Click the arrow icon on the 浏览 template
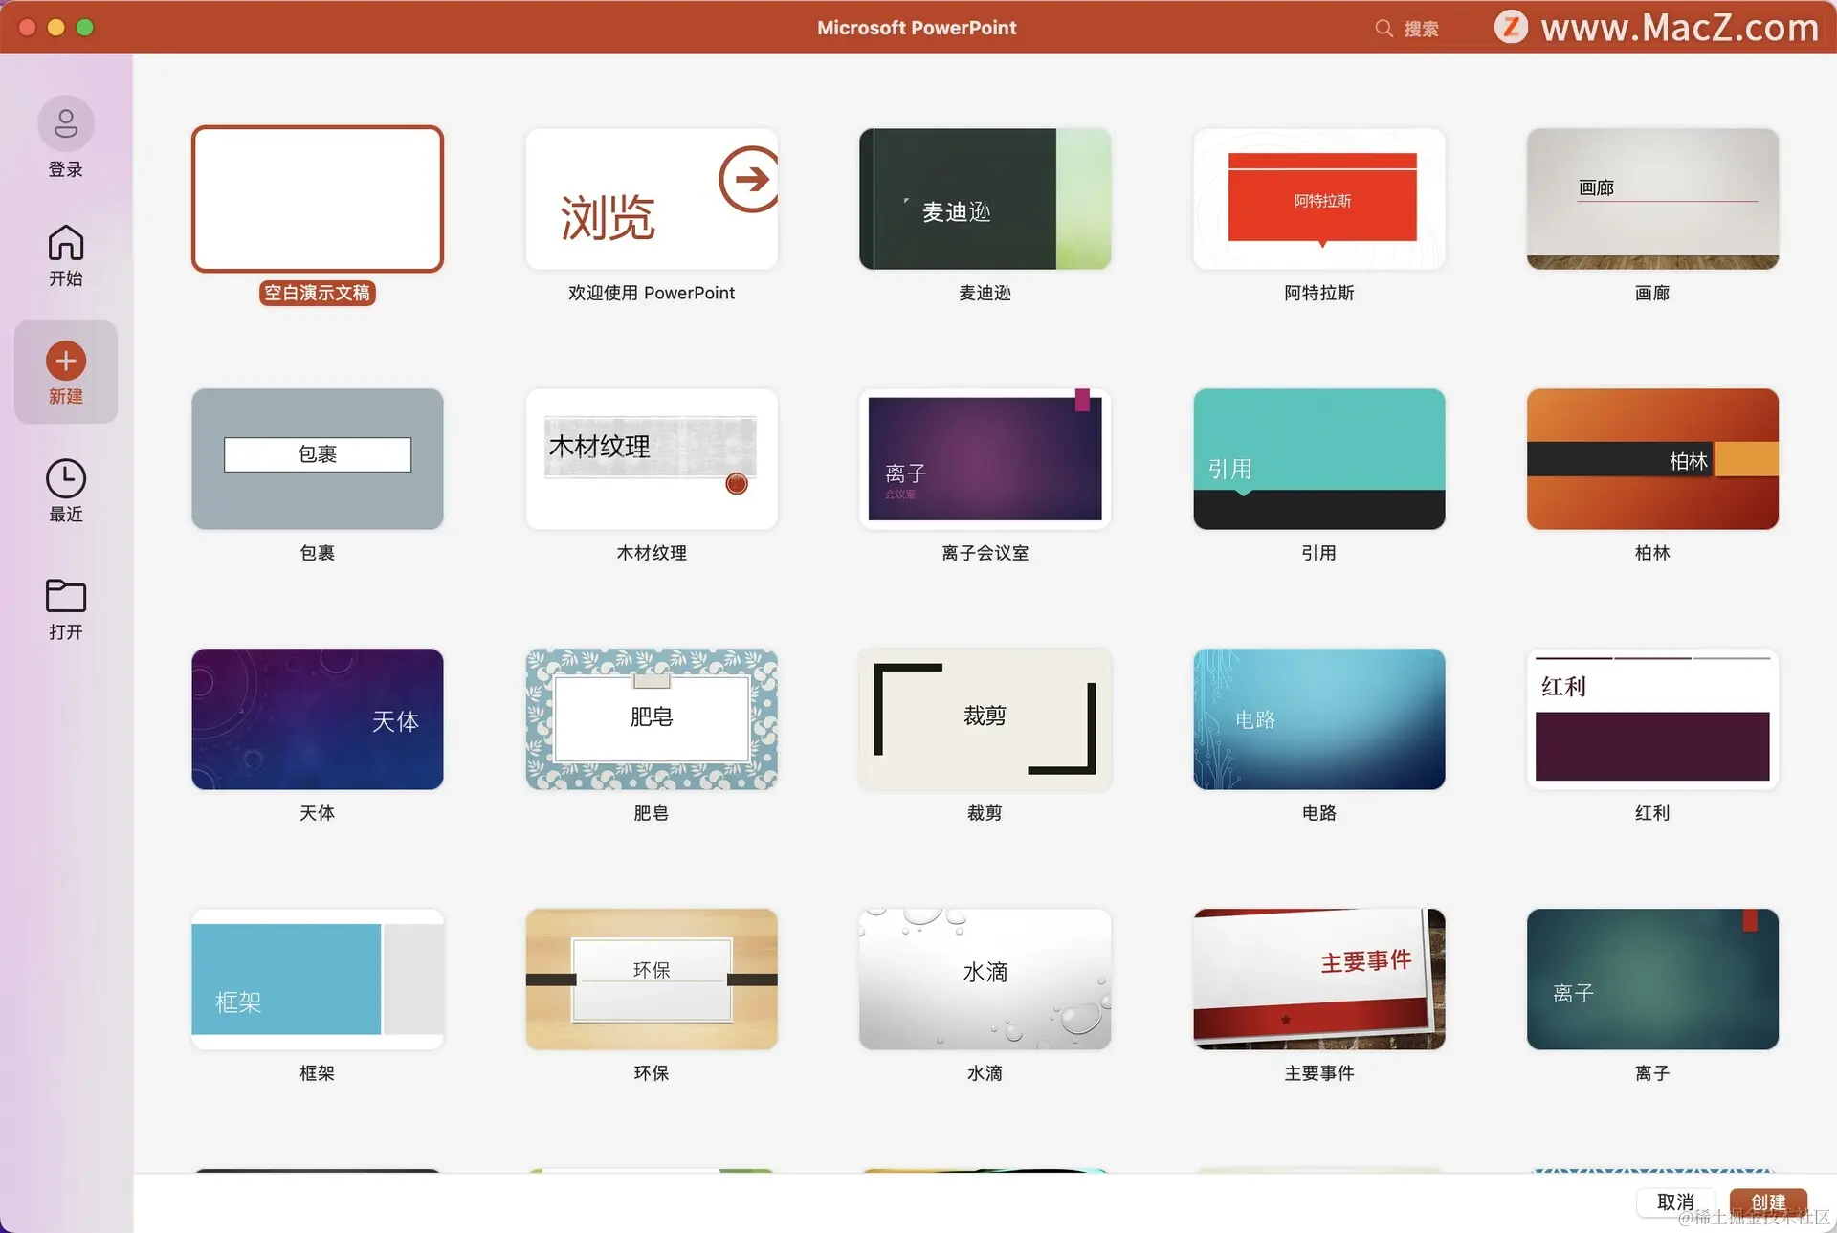Viewport: 1837px width, 1233px height. pyautogui.click(x=750, y=179)
